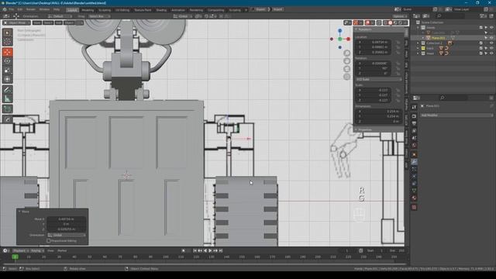This screenshot has width=496, height=279.
Task: Enable Proportional Editing checkbox in Move panel
Action: tap(49, 241)
